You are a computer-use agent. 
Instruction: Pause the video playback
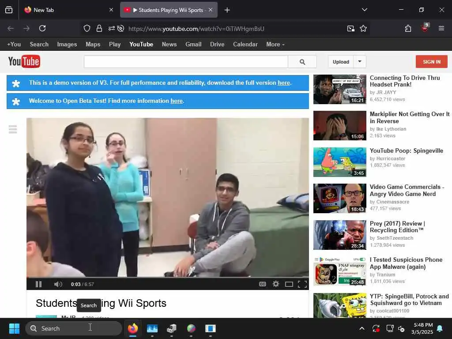(39, 284)
